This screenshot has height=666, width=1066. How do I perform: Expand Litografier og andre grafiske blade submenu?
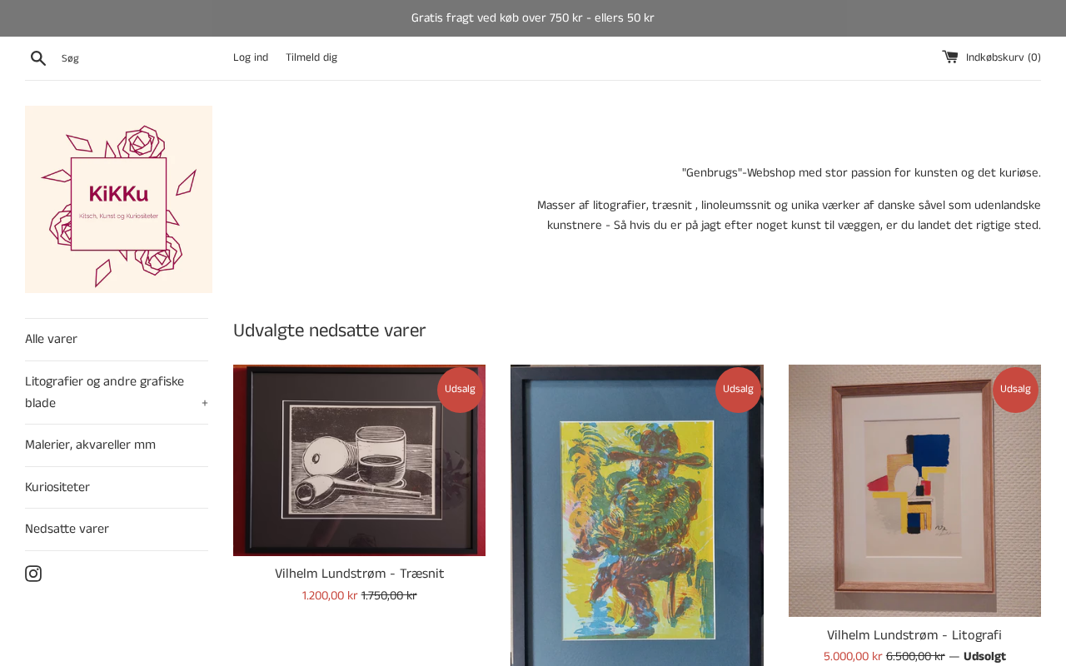[x=205, y=404]
